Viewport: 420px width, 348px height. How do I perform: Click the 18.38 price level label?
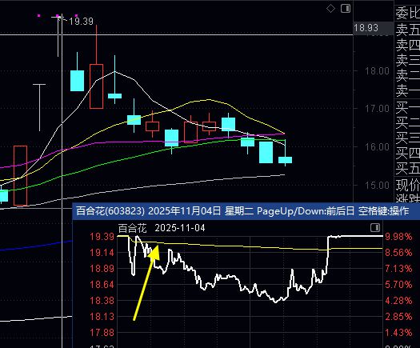(x=102, y=301)
